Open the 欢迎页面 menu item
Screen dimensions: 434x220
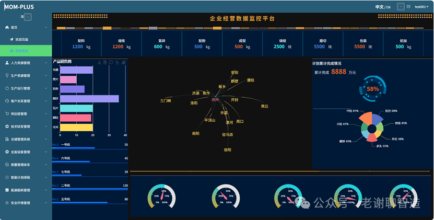point(22,40)
